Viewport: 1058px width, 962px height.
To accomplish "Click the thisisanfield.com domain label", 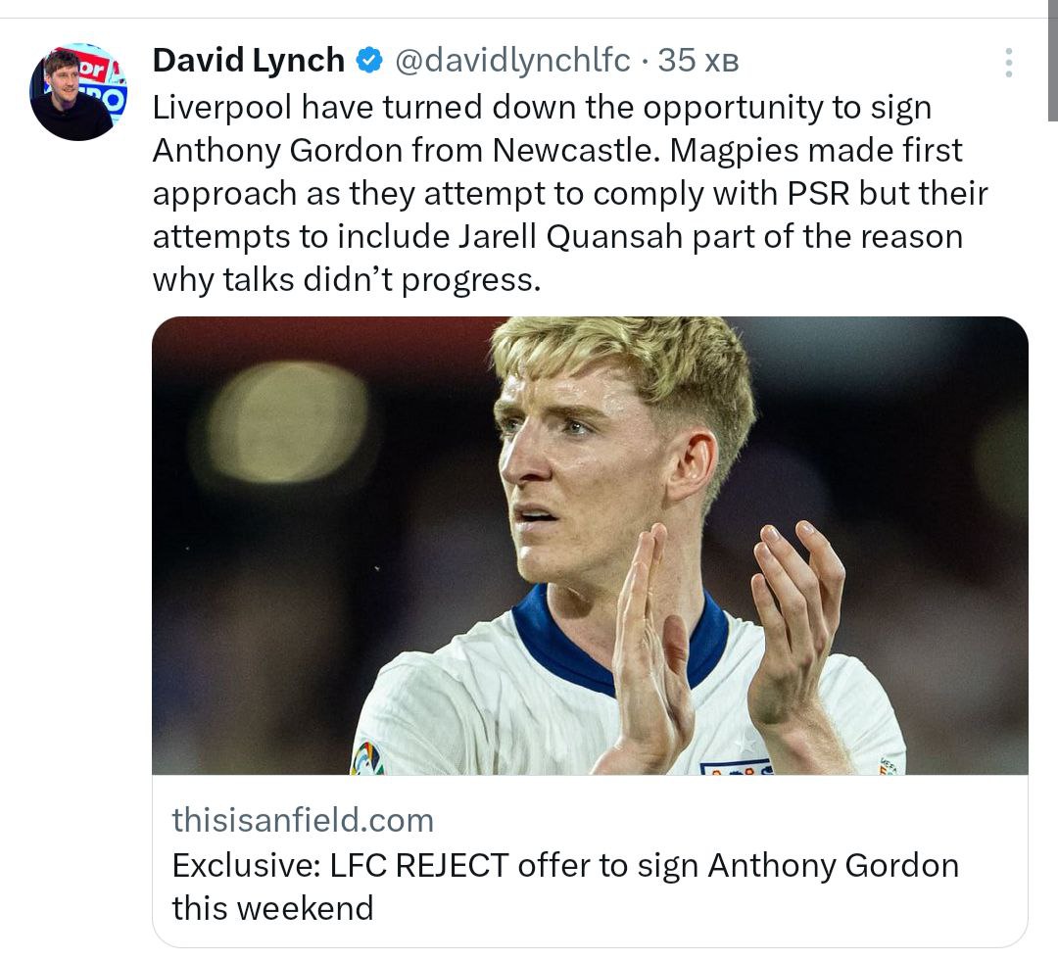I will [303, 820].
